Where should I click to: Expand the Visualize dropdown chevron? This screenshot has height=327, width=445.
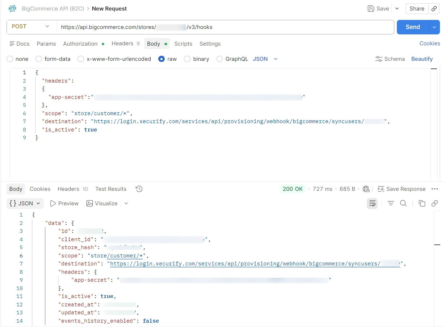(x=126, y=204)
